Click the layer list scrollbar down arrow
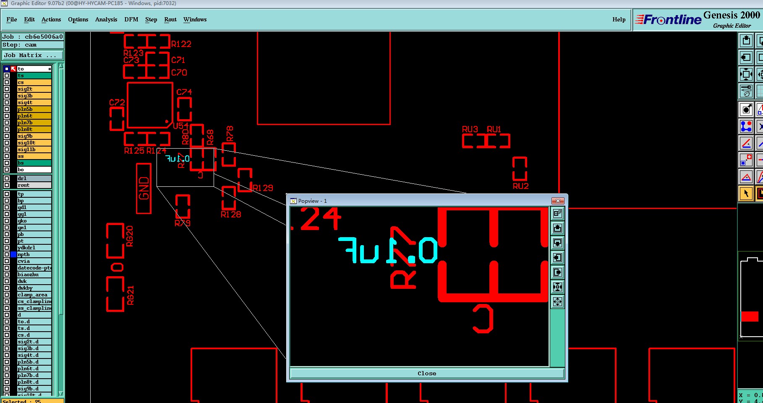The width and height of the screenshot is (763, 403). [61, 393]
